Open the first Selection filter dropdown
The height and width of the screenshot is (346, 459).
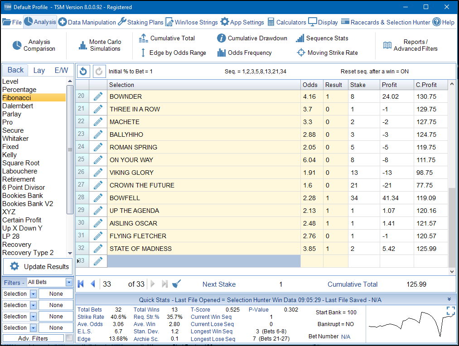point(33,294)
